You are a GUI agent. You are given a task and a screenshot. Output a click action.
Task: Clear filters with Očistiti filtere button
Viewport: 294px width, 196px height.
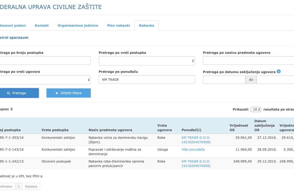click(x=68, y=93)
